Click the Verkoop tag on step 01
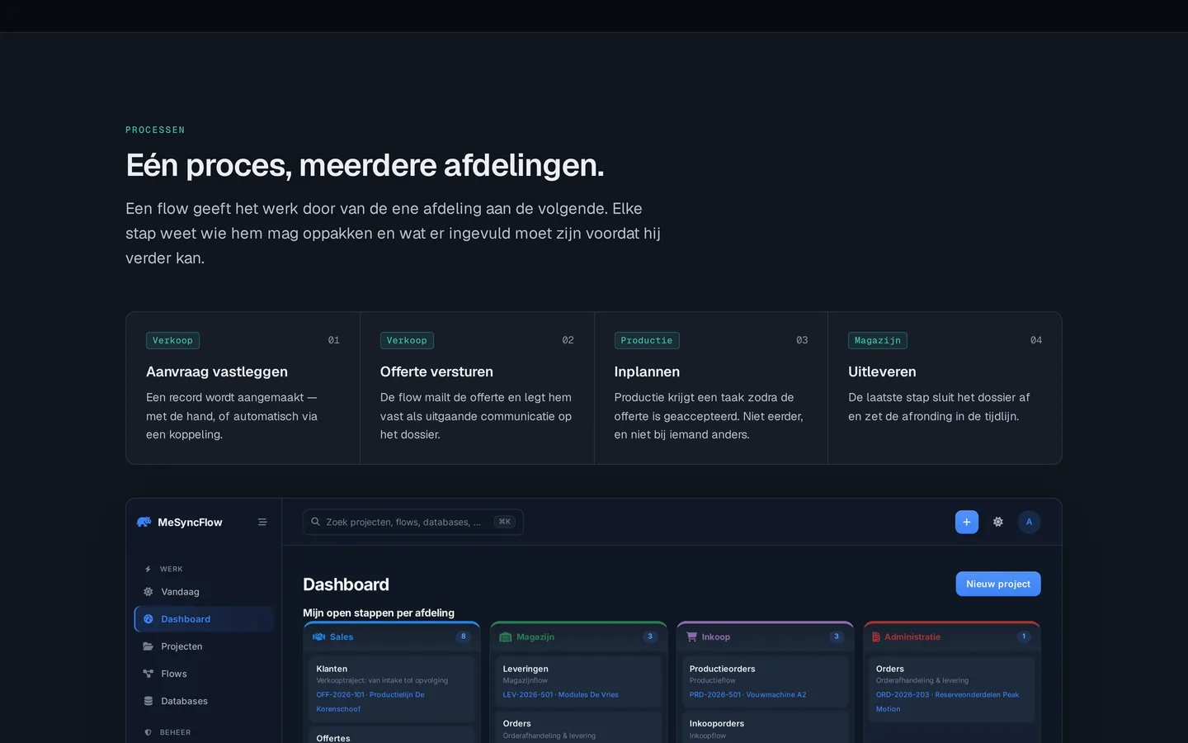Image resolution: width=1188 pixels, height=743 pixels. [x=172, y=340]
